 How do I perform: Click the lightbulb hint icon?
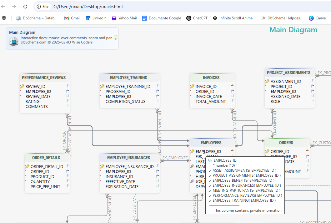[115, 38]
